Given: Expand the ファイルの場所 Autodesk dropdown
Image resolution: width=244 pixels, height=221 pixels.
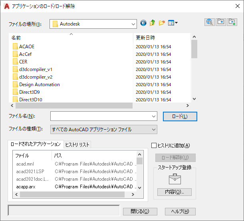Looking at the screenshot, I should coord(133,24).
